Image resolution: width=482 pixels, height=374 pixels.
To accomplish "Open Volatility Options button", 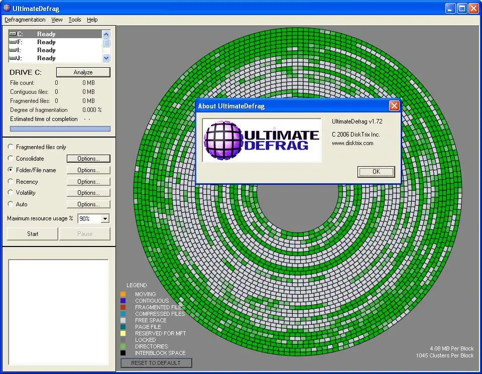I will point(88,193).
